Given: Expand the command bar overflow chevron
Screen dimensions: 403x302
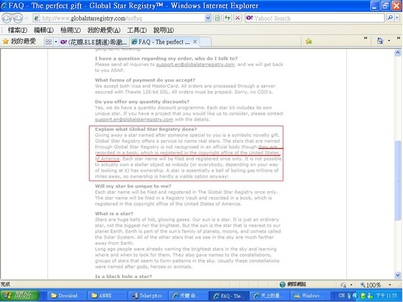Looking at the screenshot, I should click(x=399, y=38).
